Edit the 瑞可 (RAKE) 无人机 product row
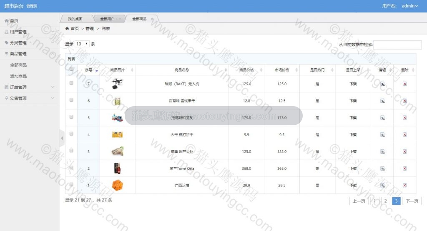 [382, 84]
